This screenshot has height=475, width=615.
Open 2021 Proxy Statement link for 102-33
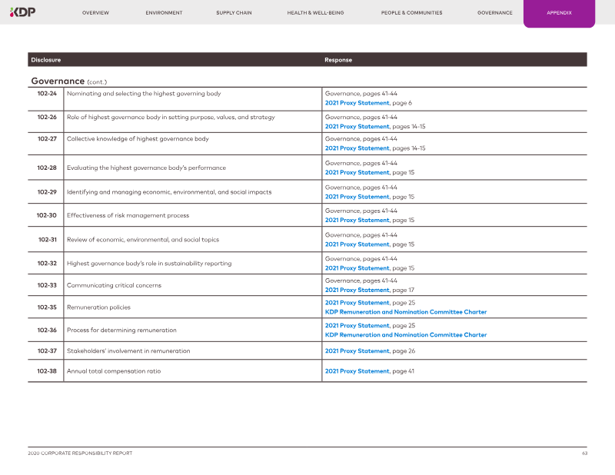point(357,291)
